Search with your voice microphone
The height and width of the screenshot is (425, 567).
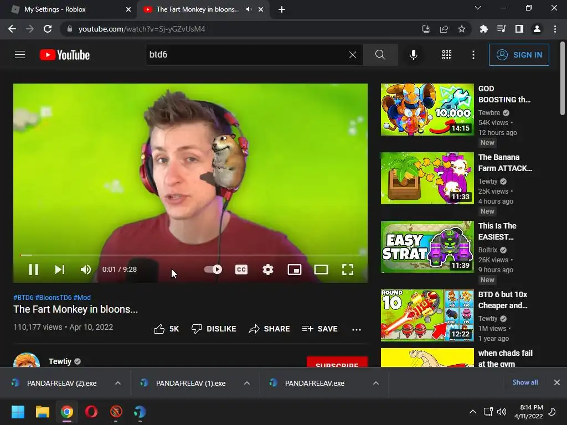[x=413, y=55]
